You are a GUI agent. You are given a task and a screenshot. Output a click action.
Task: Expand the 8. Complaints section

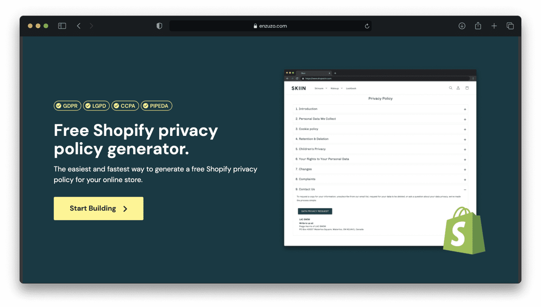pos(380,179)
